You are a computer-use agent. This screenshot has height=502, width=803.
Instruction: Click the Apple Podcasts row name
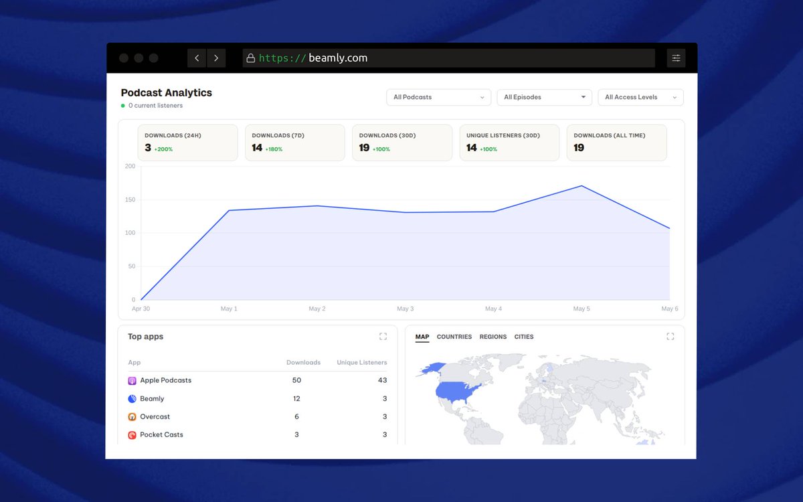166,381
